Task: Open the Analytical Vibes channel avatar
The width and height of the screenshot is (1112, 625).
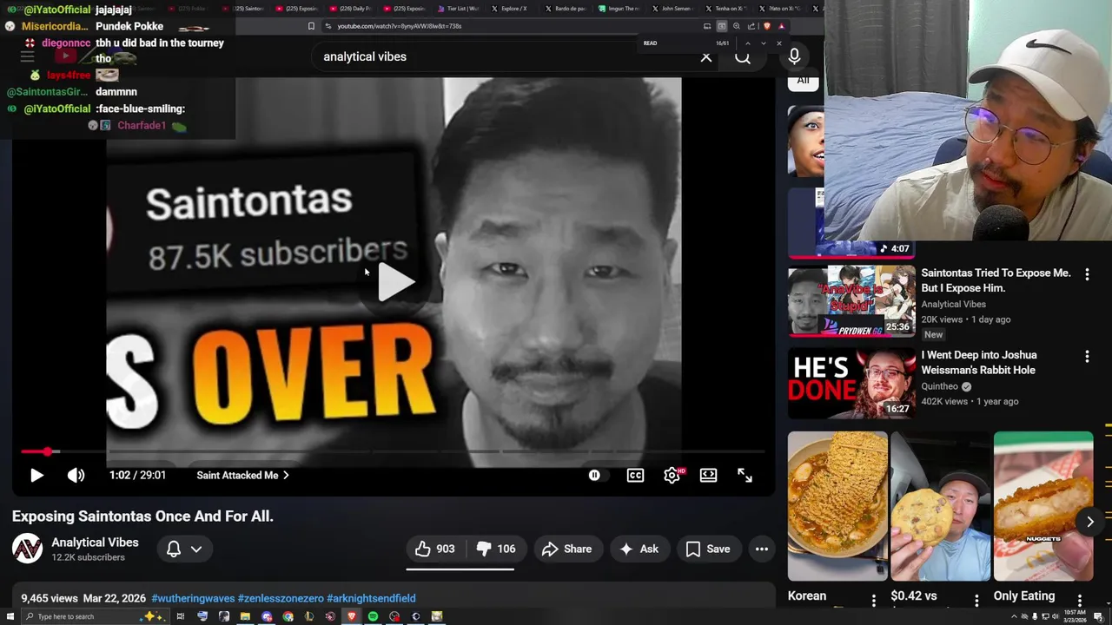Action: [x=27, y=549]
